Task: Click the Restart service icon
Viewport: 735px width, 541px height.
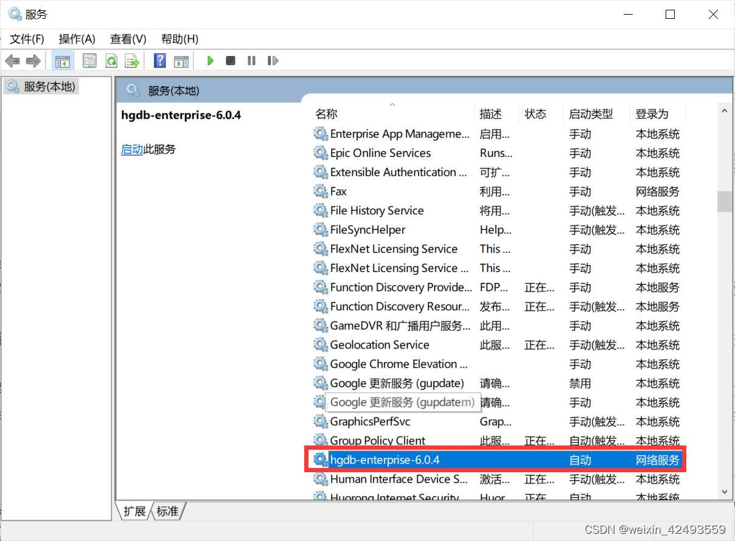Action: (x=273, y=61)
